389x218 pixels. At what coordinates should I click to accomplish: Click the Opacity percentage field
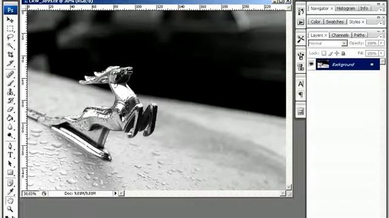tap(372, 43)
